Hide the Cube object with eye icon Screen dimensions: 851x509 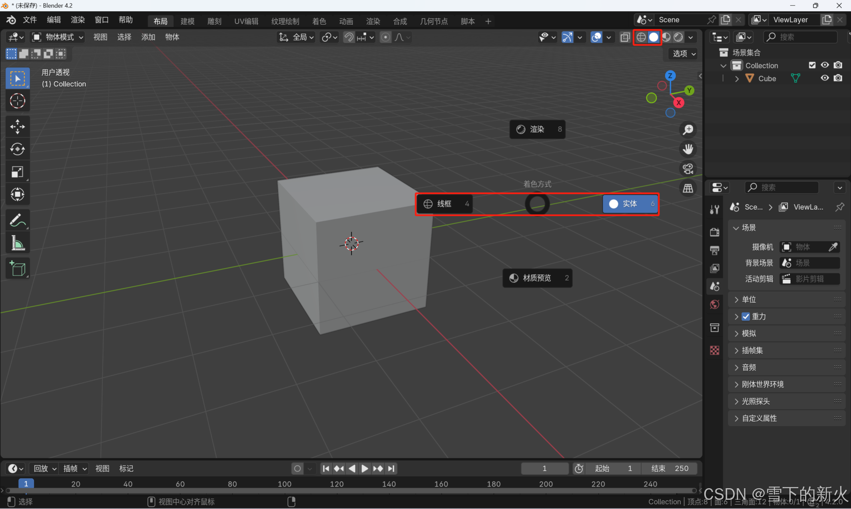825,78
